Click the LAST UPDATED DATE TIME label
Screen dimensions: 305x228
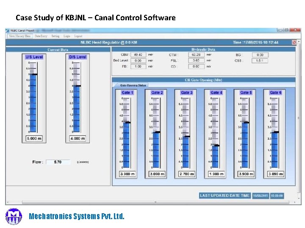tap(225, 195)
